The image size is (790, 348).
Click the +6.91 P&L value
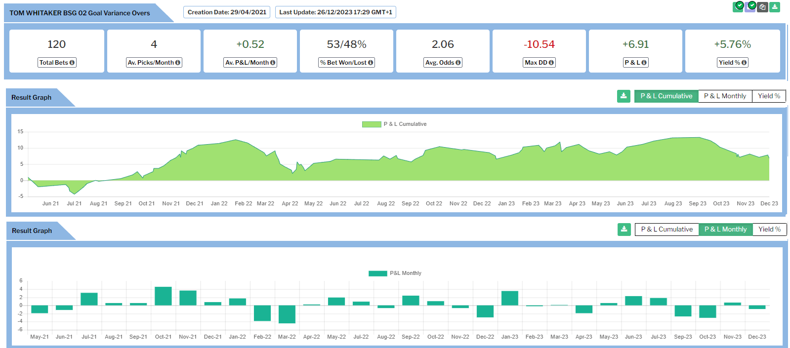pos(636,44)
